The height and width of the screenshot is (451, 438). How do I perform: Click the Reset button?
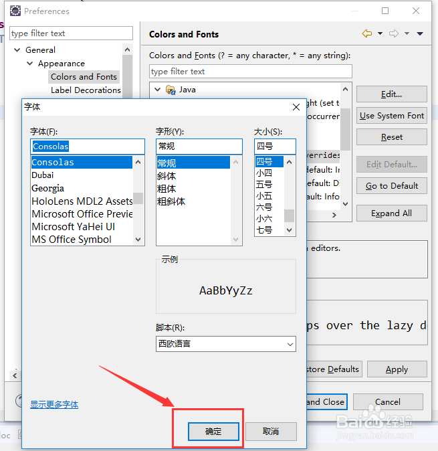coord(391,137)
